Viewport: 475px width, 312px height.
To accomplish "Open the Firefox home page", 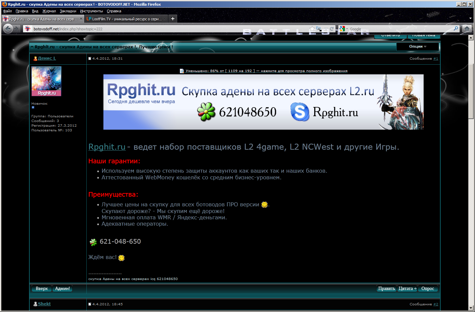I will pyautogui.click(x=467, y=29).
